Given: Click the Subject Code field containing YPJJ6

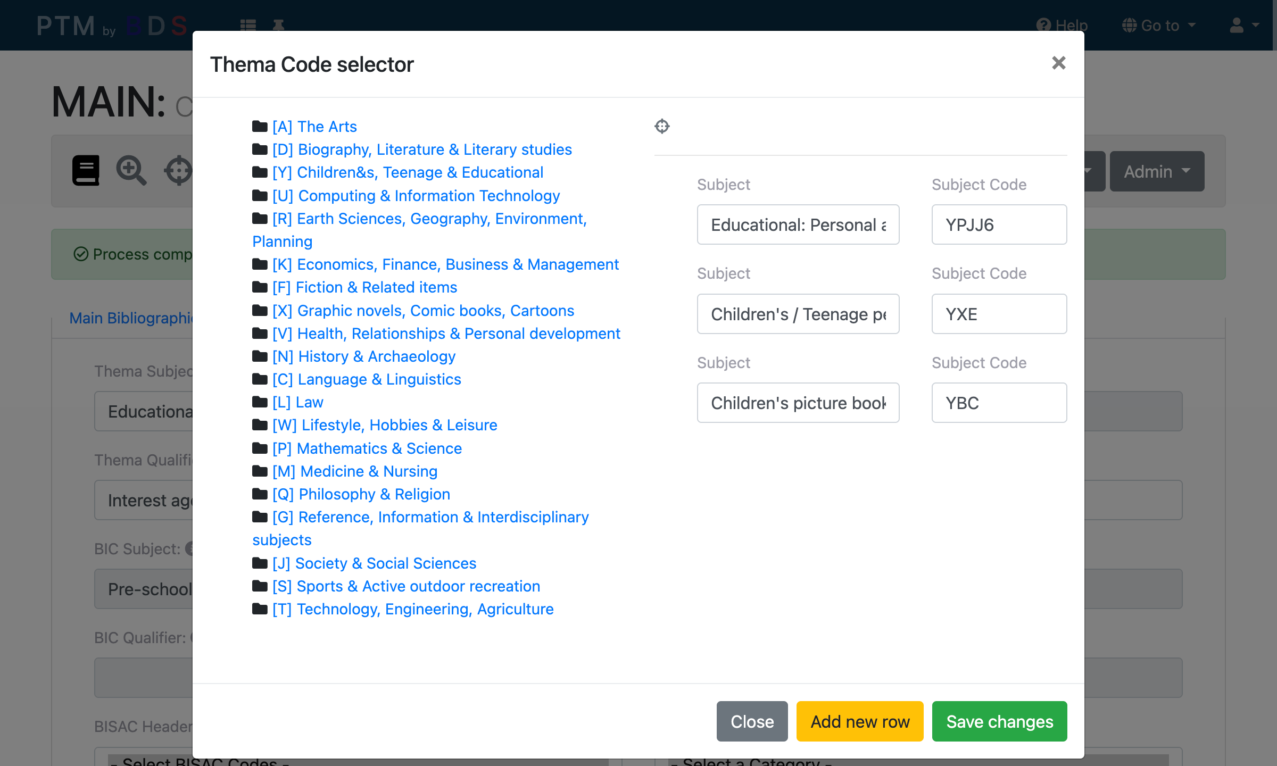Looking at the screenshot, I should pos(999,224).
